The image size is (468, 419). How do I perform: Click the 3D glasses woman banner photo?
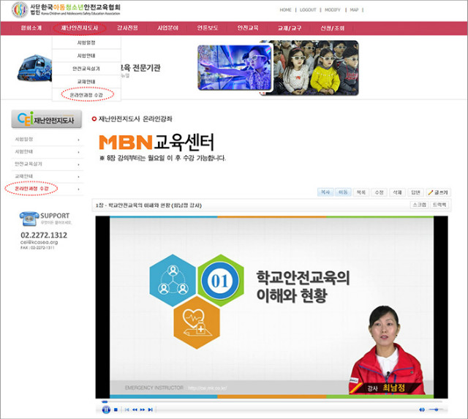click(235, 67)
